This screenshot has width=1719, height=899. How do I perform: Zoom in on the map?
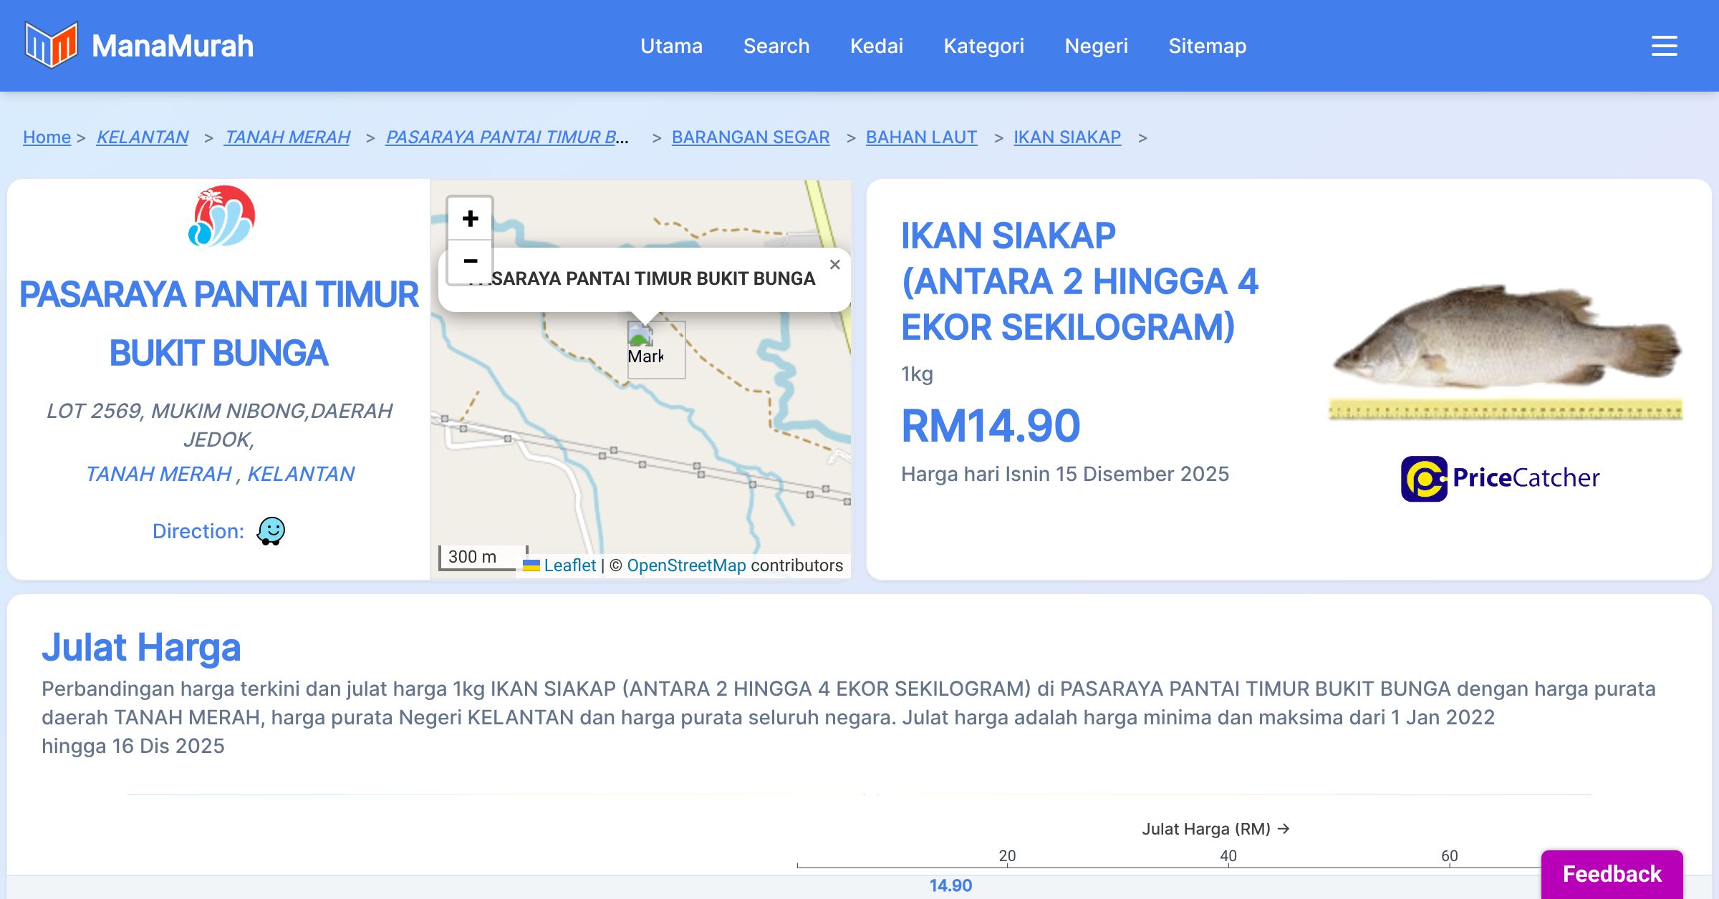470,218
